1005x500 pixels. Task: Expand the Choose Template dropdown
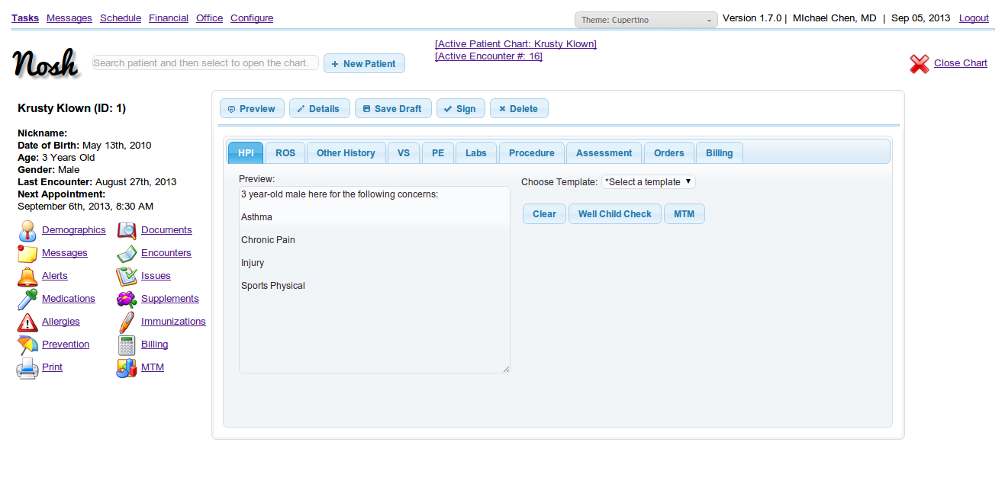[649, 182]
